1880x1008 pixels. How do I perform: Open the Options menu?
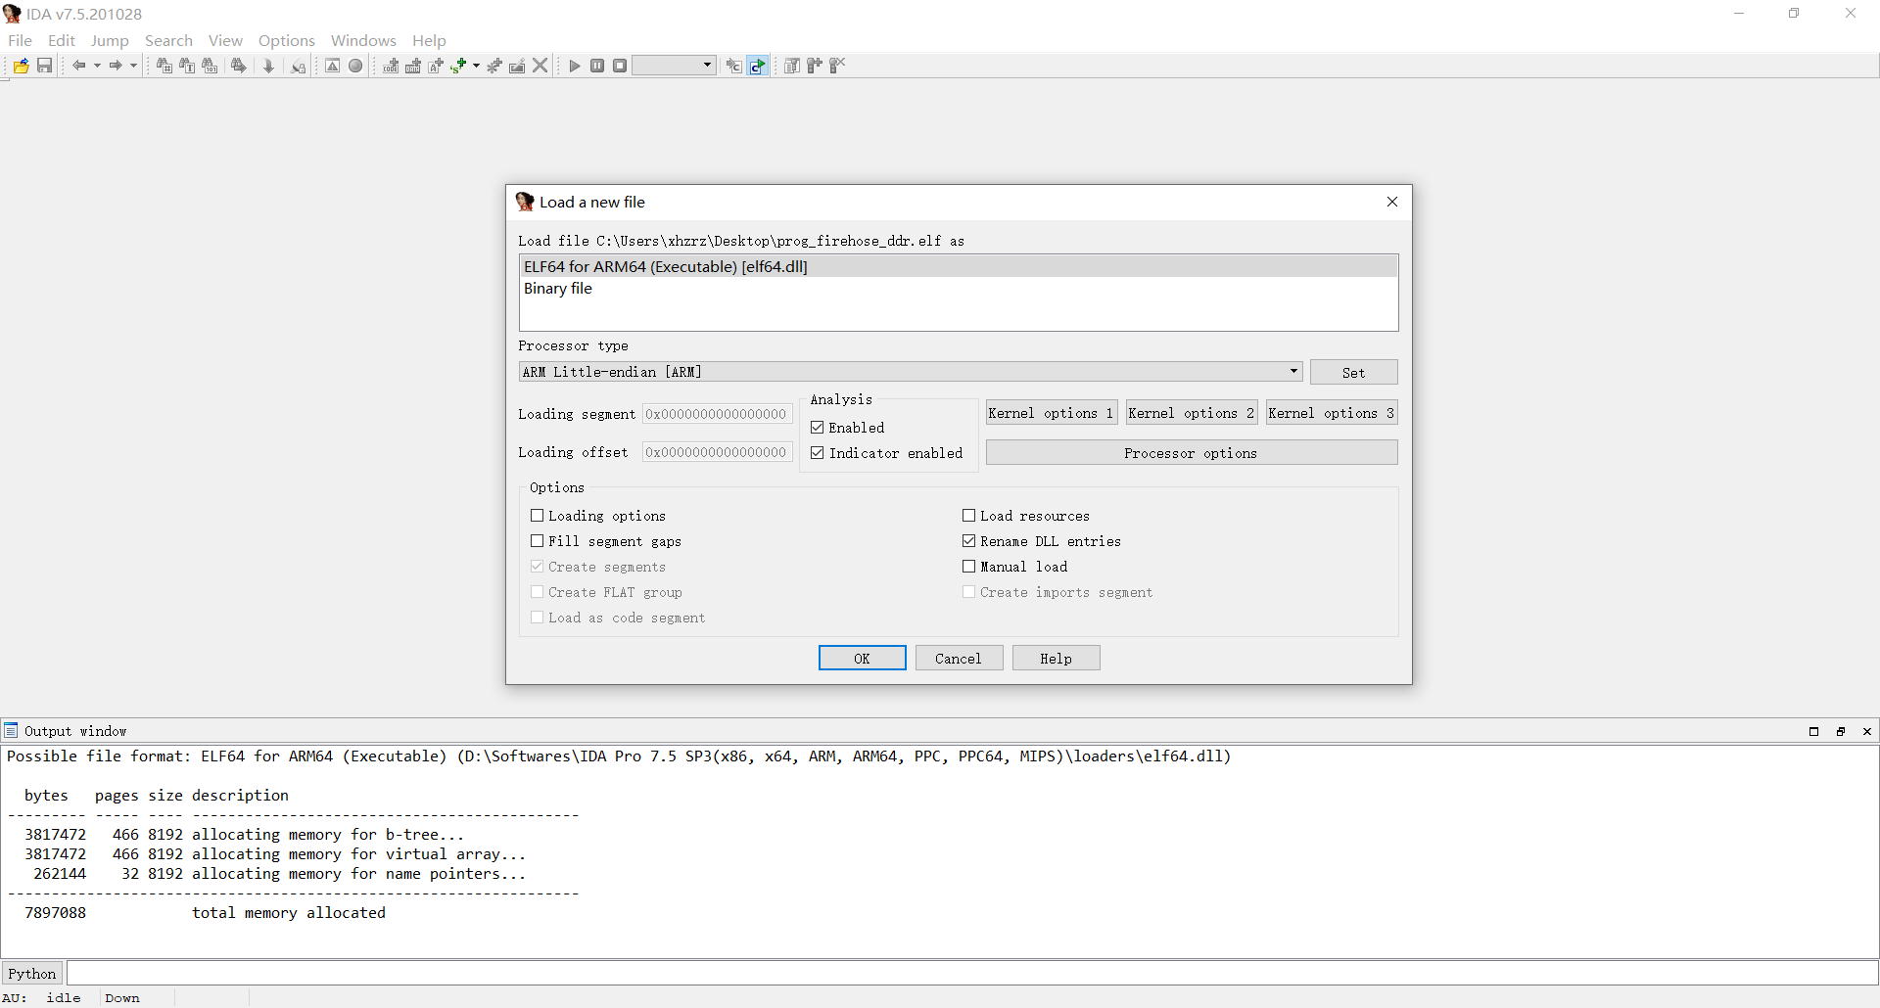[x=287, y=40]
